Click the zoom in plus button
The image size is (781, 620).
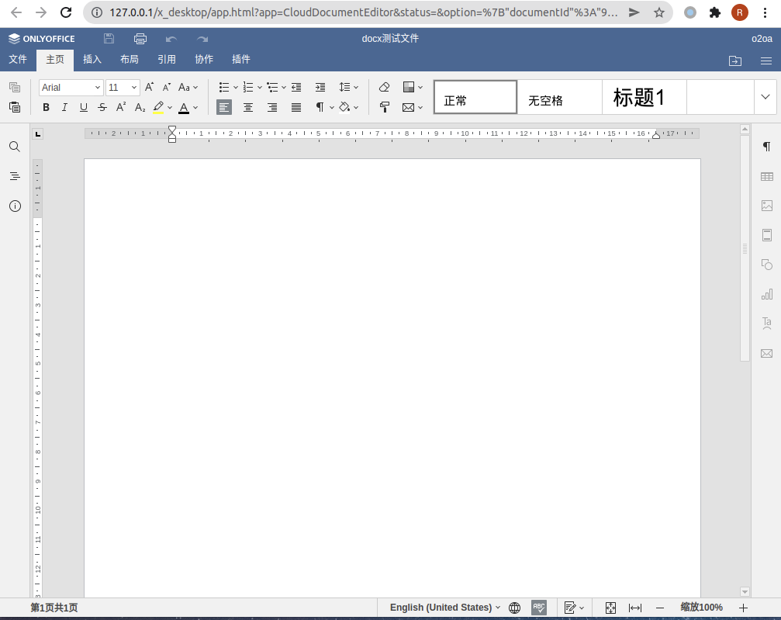point(744,608)
